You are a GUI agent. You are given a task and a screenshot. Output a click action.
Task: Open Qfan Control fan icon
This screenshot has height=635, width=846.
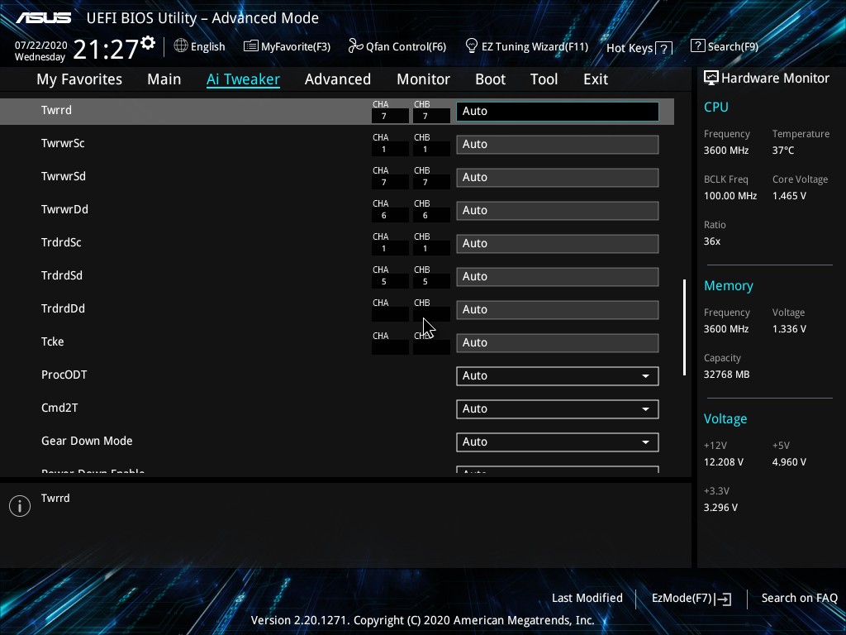(356, 46)
